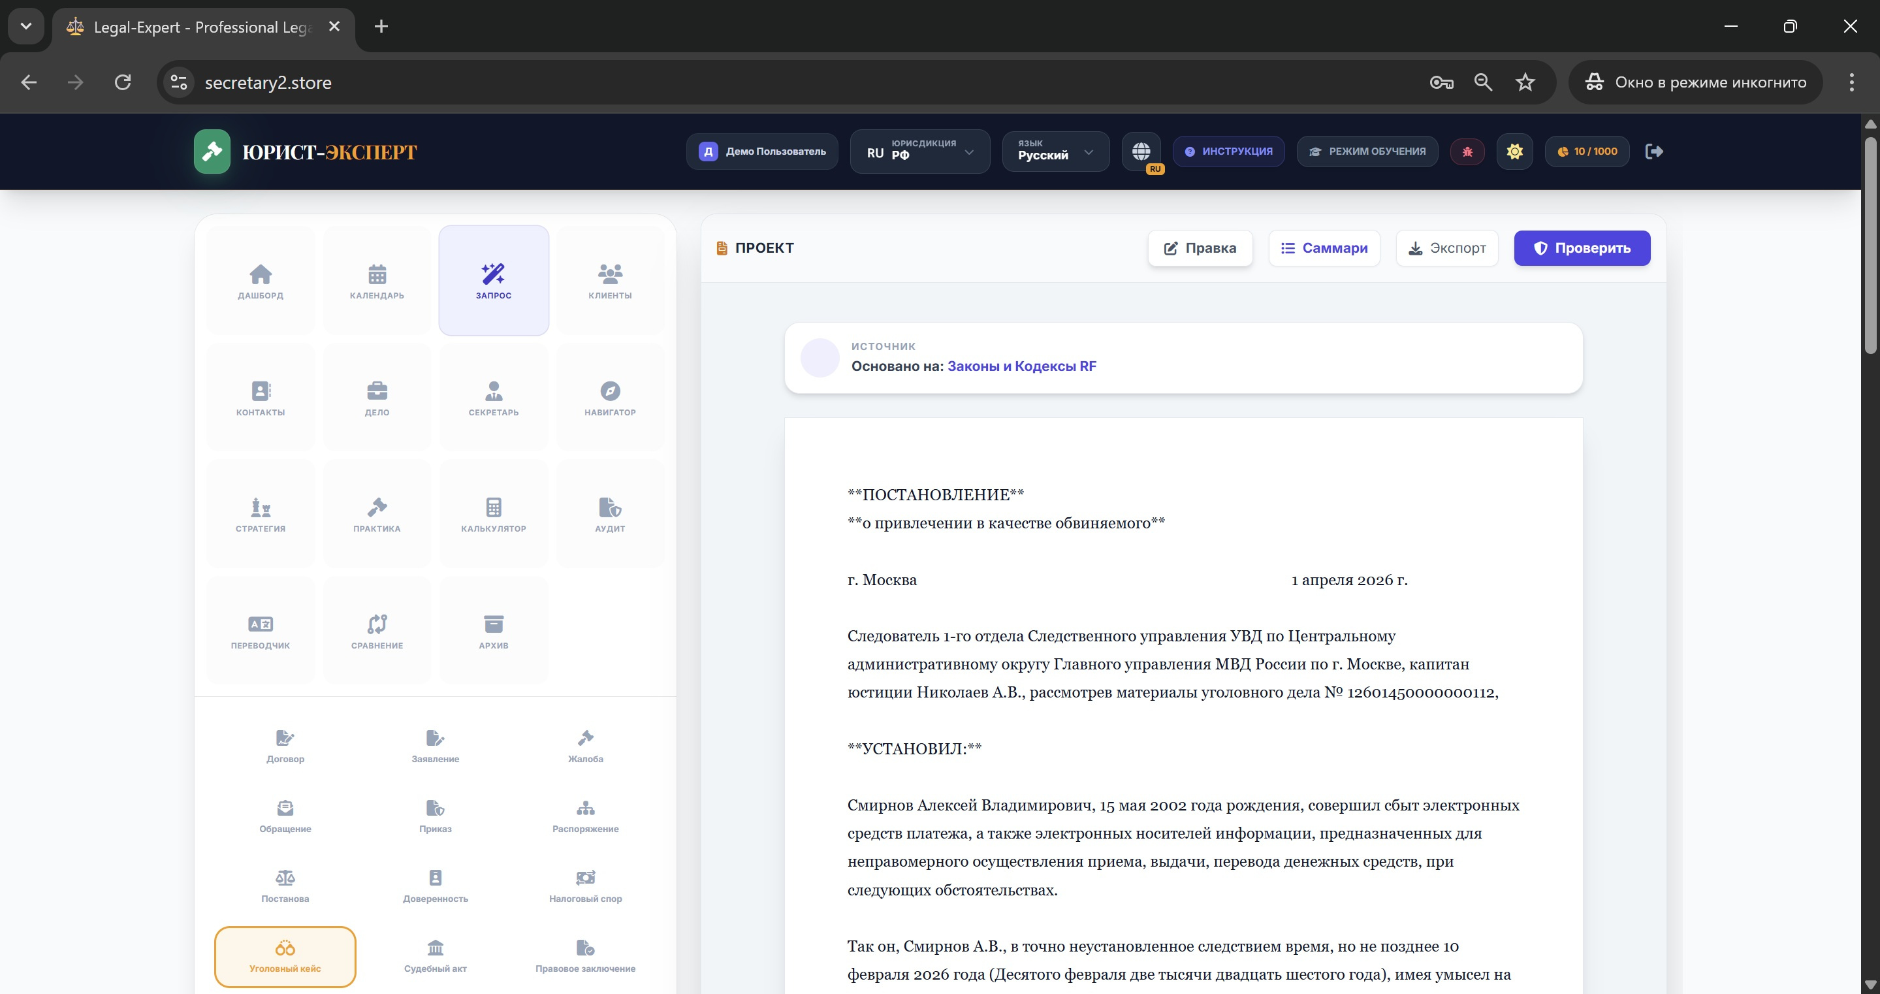The image size is (1880, 994).
Task: Toggle light/dark theme sun icon
Action: [1514, 151]
